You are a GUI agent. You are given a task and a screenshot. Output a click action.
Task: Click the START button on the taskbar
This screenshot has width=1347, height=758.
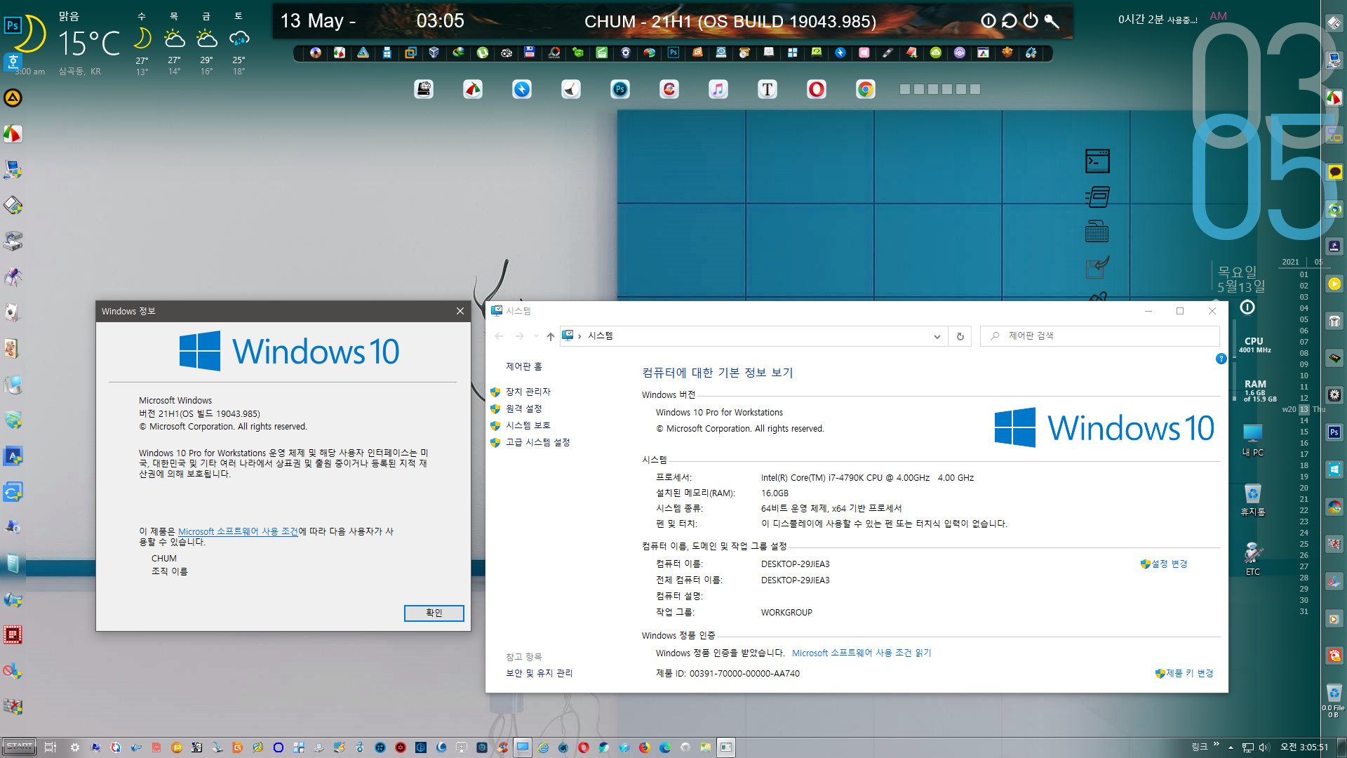point(19,747)
